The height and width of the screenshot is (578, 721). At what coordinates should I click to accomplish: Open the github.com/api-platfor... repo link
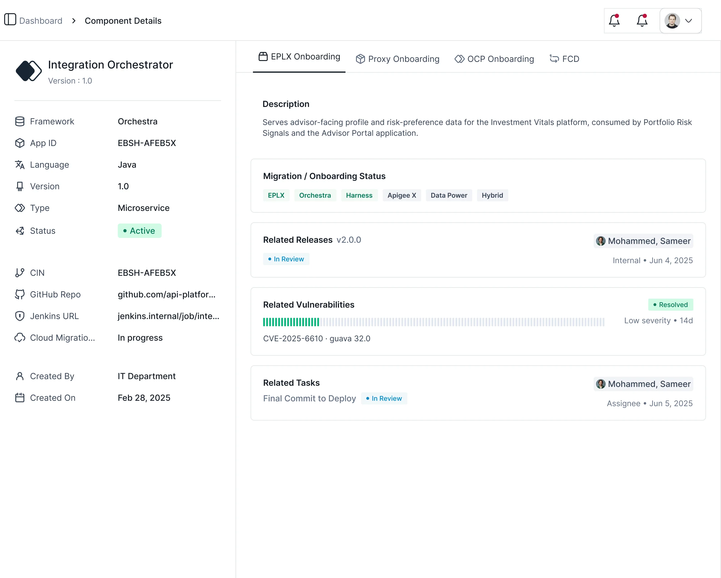click(x=166, y=294)
